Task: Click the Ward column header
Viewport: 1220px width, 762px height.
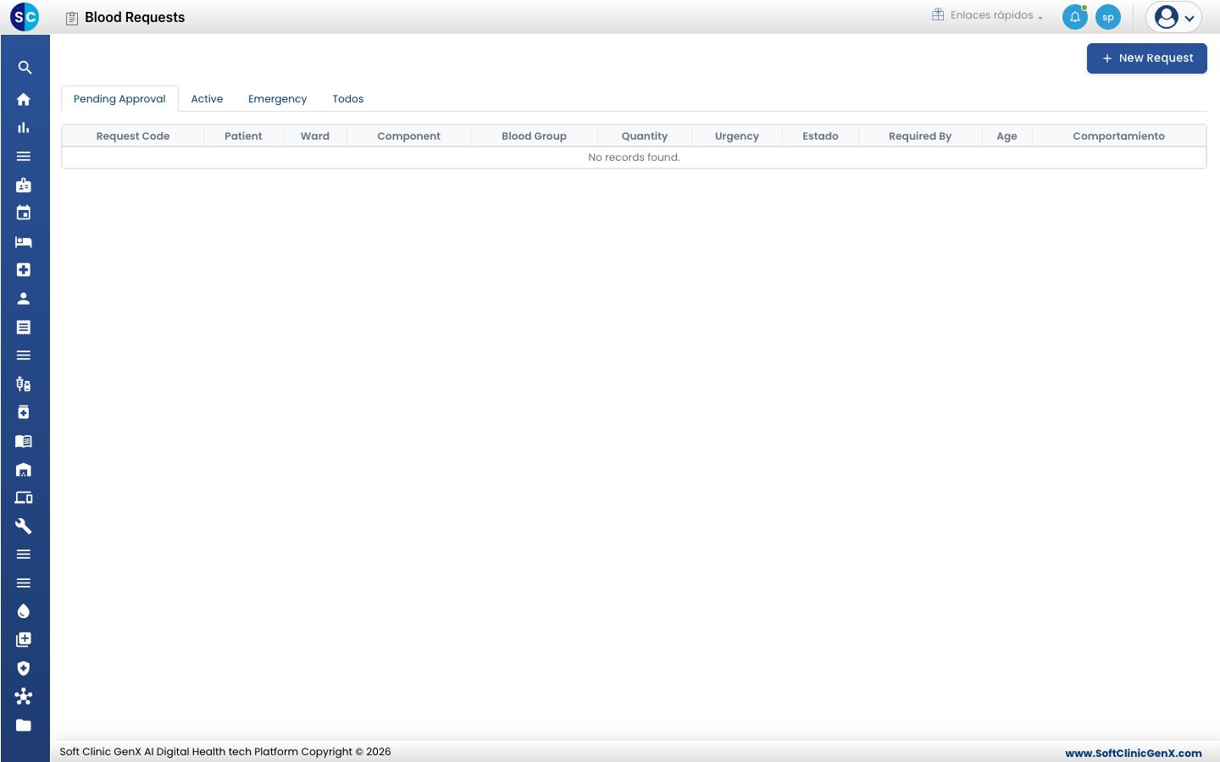Action: tap(315, 136)
